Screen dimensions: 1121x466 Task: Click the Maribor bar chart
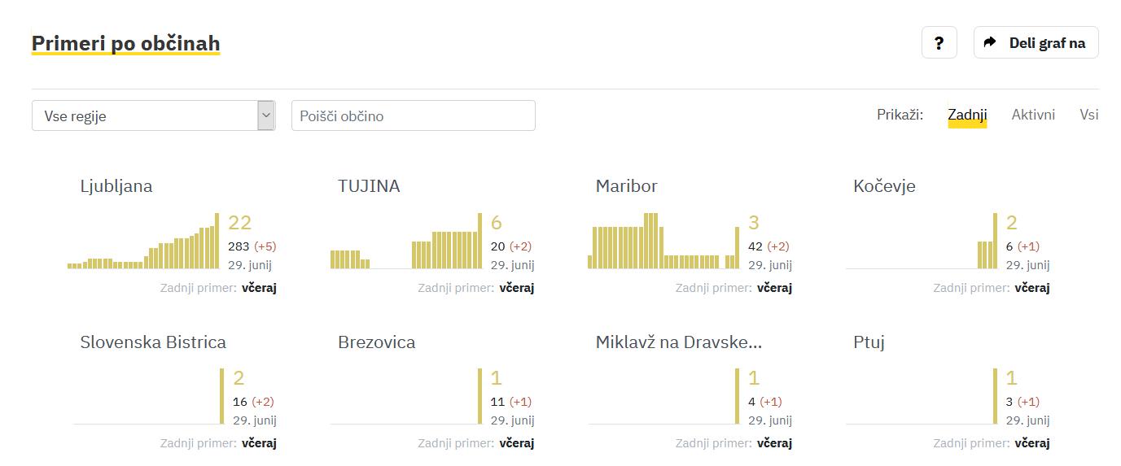click(663, 242)
